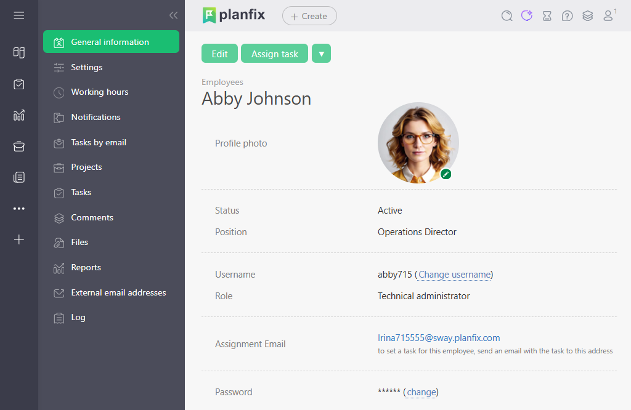Click the Planfix logo
This screenshot has width=631, height=410.
pos(234,15)
